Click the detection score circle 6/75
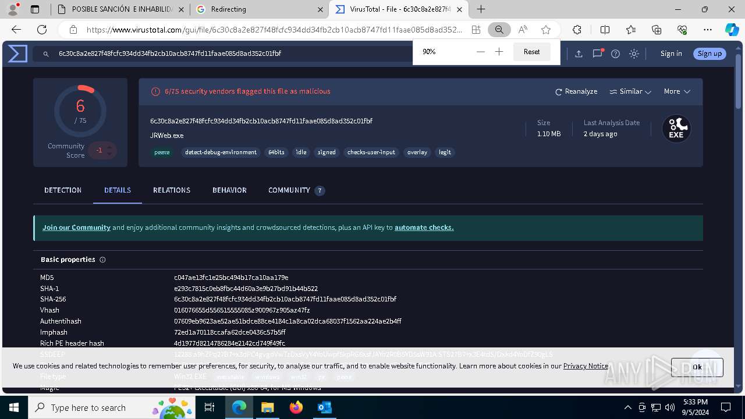The image size is (745, 419). coord(80,111)
